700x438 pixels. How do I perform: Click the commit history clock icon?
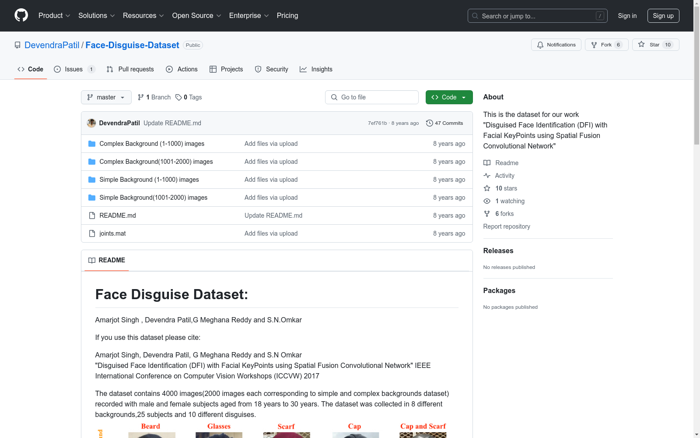click(x=430, y=123)
